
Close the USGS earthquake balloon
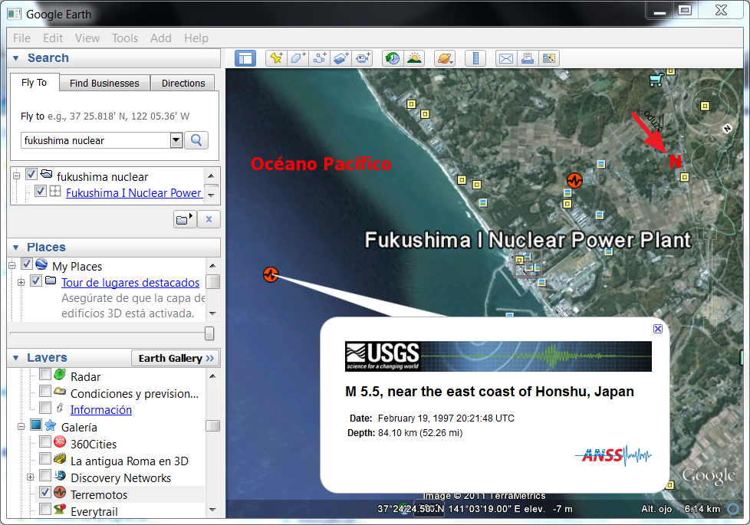point(658,329)
